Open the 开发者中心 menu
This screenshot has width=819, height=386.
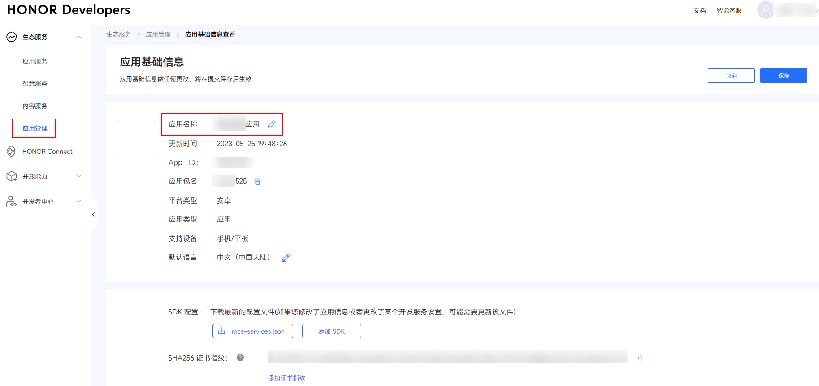38,202
